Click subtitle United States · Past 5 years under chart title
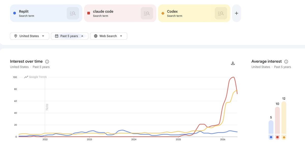305x148 pixels. click(30, 67)
